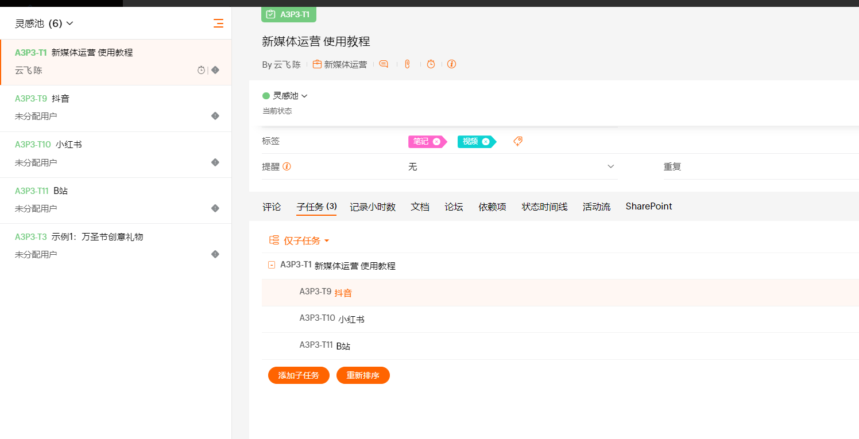Viewport: 859px width, 439px height.
Task: Click the add-tag icon beside 视频 tag
Action: click(517, 141)
